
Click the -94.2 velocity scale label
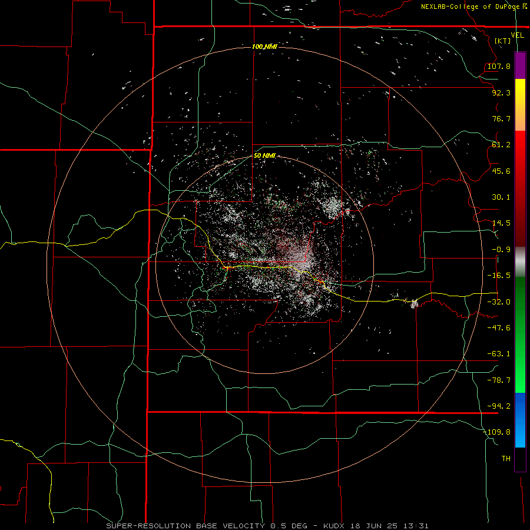click(x=499, y=406)
